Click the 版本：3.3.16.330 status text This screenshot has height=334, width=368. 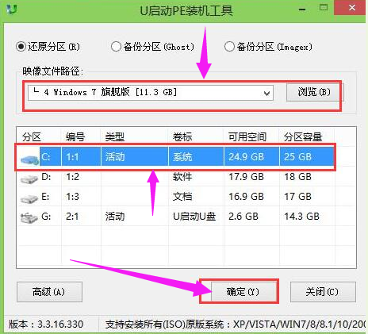tap(46, 324)
